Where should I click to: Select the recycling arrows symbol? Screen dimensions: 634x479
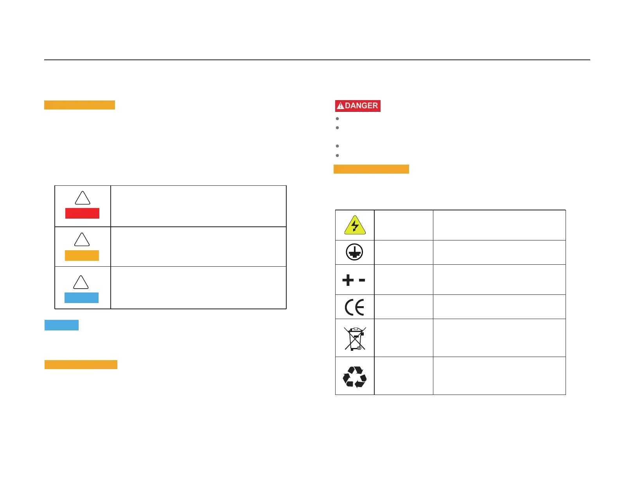click(354, 377)
